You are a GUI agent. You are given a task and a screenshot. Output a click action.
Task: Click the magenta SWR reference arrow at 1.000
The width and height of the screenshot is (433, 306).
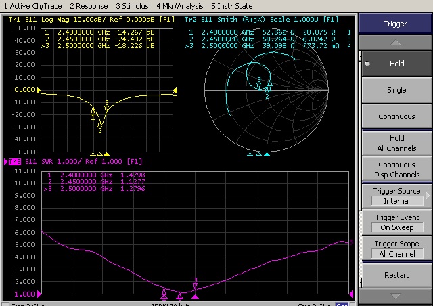[x=39, y=294]
